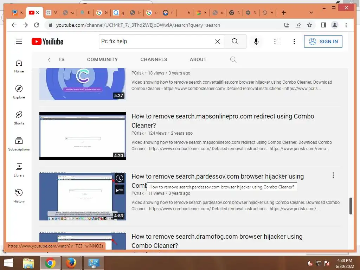The height and width of the screenshot is (270, 360).
Task: Click the install app icon in address bar
Action: 287,25
